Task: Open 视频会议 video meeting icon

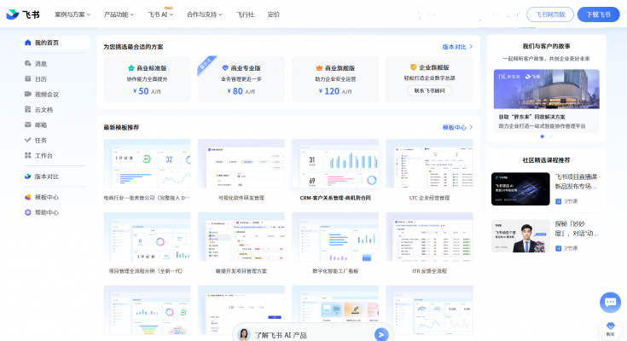Action: [27, 94]
